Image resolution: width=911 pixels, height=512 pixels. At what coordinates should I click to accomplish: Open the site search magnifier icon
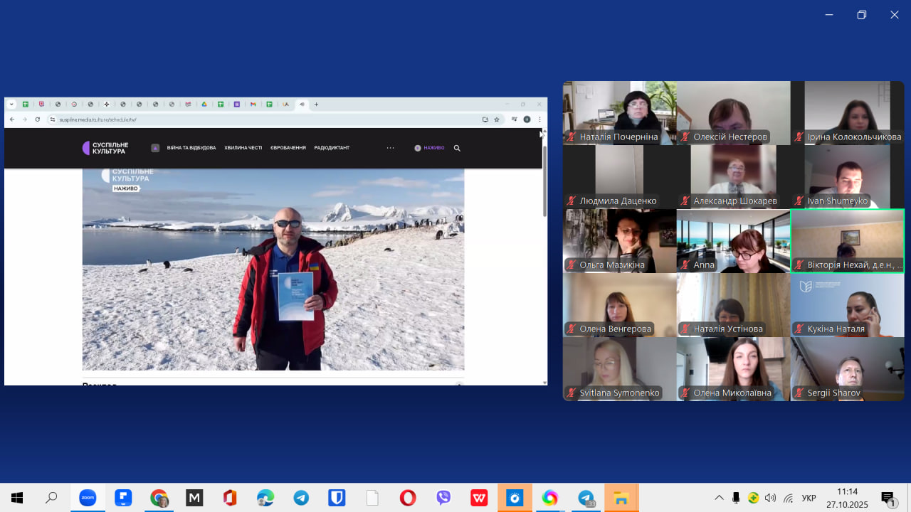point(457,148)
